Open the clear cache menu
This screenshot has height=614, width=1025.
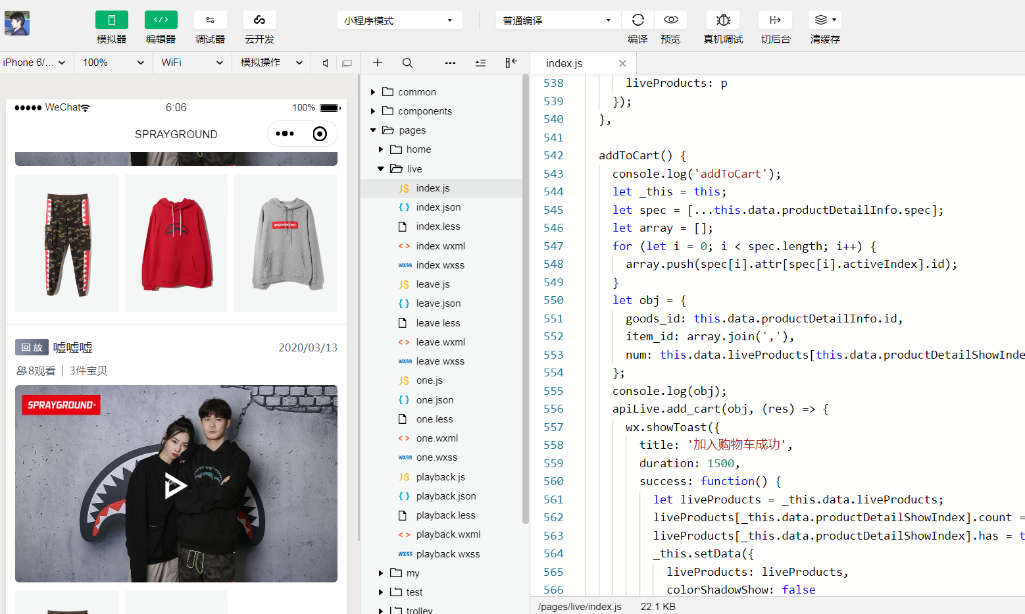tap(825, 20)
